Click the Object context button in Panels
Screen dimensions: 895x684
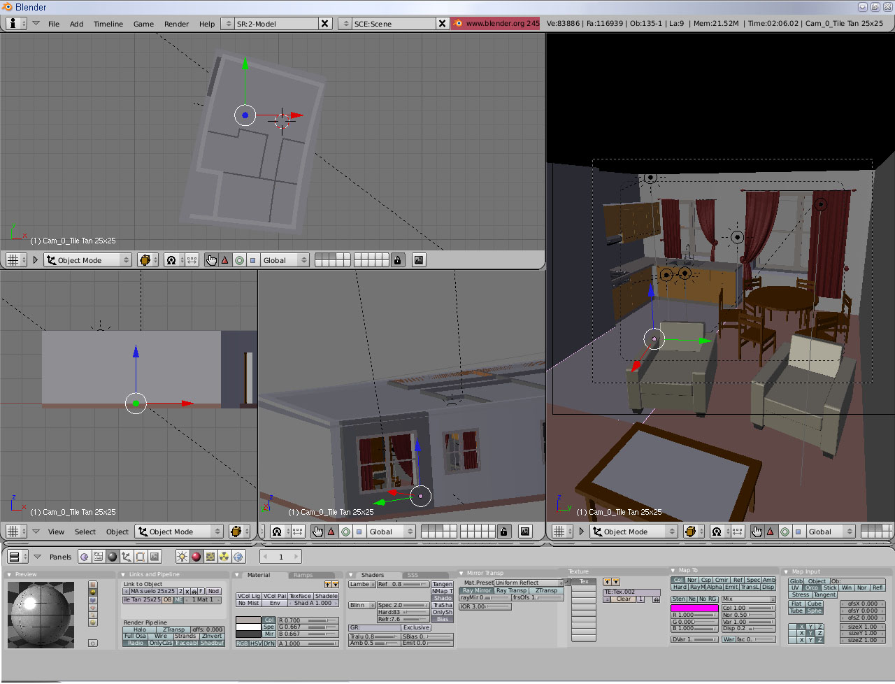pyautogui.click(x=127, y=557)
